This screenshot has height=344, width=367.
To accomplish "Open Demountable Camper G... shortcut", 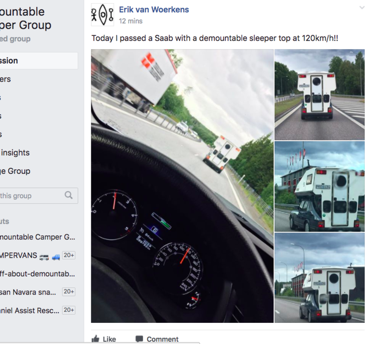I will 38,237.
